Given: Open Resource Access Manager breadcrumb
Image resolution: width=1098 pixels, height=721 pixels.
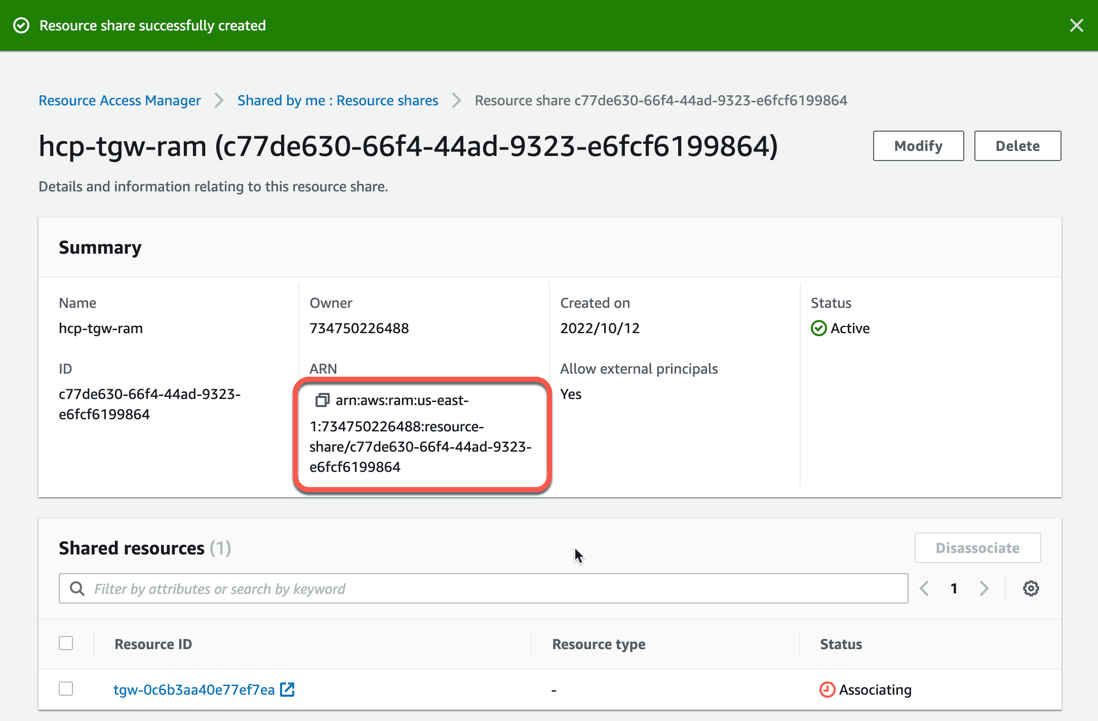Looking at the screenshot, I should (x=120, y=100).
